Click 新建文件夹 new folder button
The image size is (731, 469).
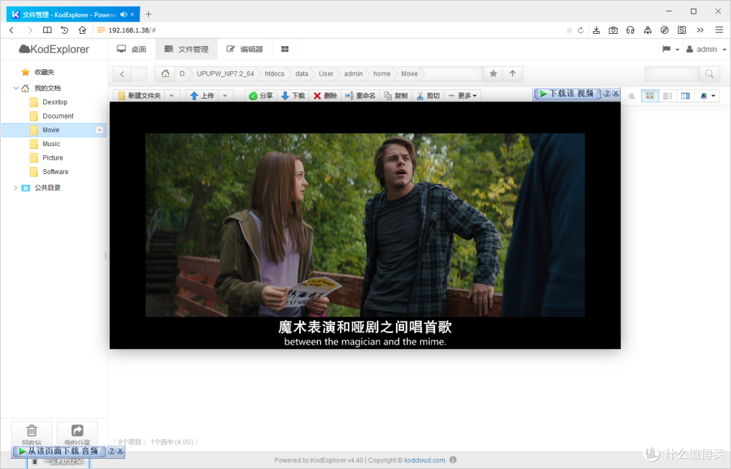[139, 95]
